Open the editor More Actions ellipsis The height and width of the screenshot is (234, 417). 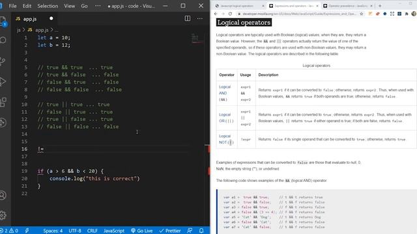[x=200, y=18]
